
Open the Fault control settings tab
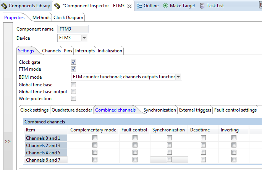pos(235,110)
